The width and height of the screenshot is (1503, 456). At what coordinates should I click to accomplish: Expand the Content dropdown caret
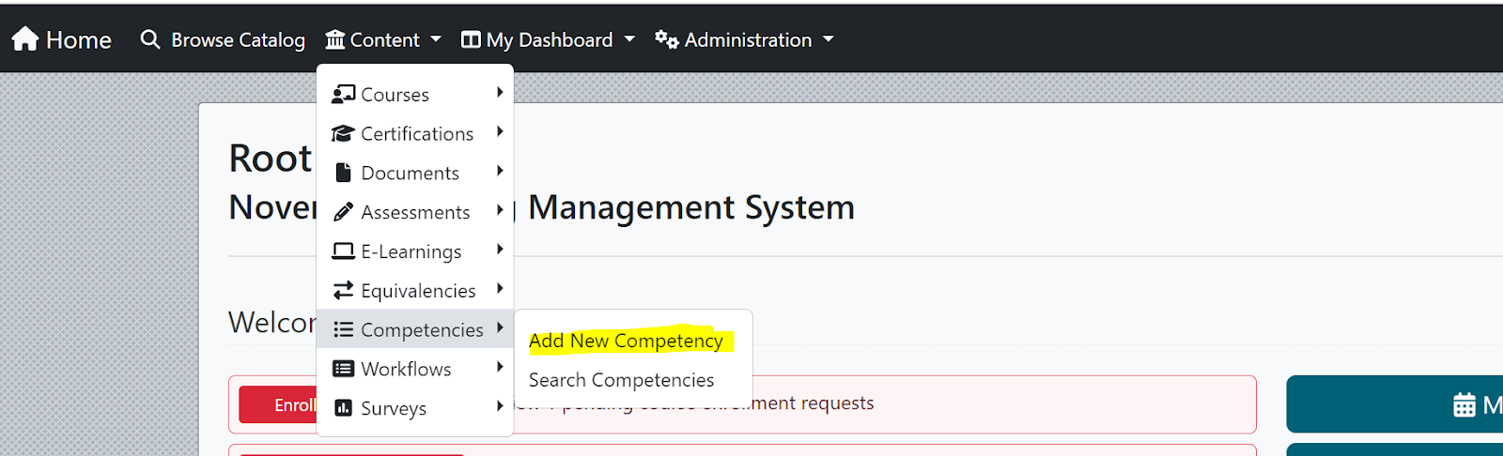[436, 39]
